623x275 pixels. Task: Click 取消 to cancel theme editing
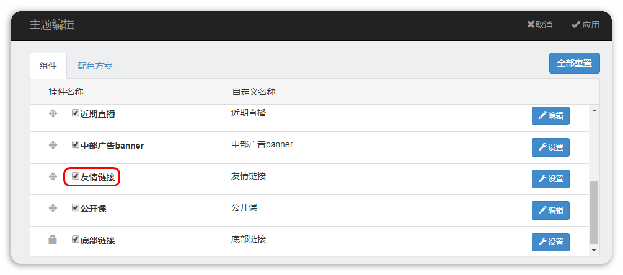pos(540,25)
